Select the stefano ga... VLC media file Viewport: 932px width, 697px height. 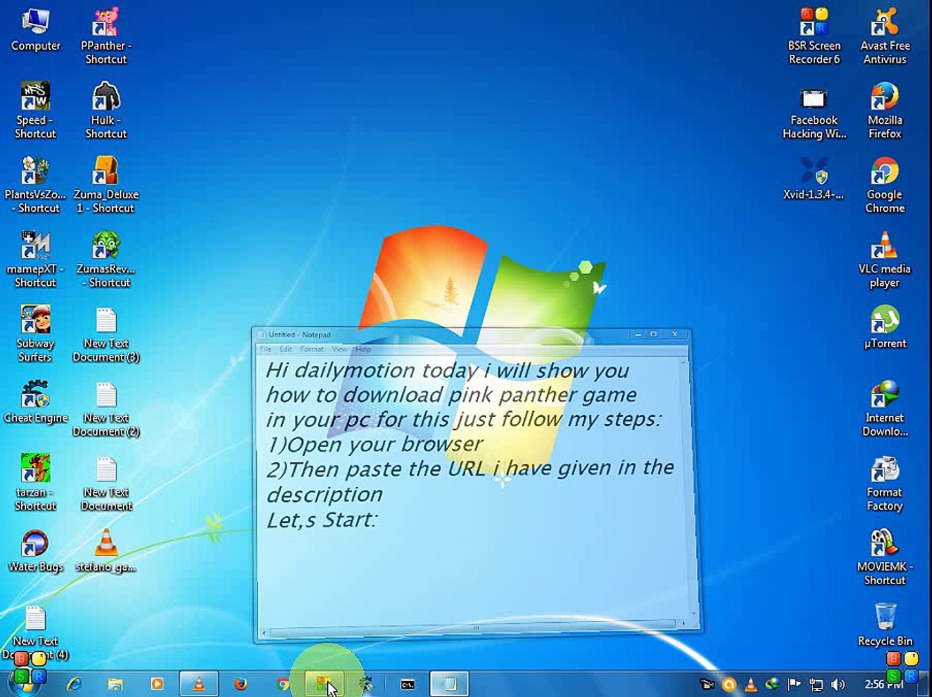click(x=106, y=551)
